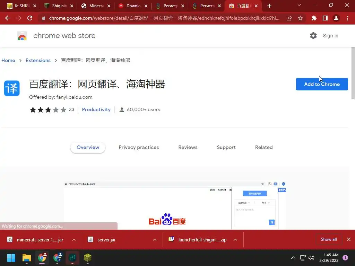Click the browser forward arrow
This screenshot has height=266, width=355.
(x=19, y=18)
